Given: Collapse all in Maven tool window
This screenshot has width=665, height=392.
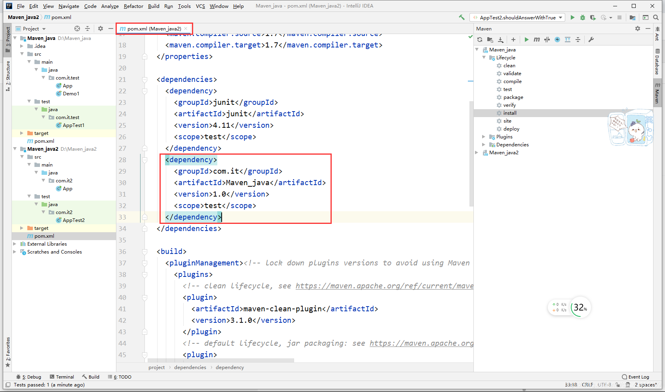Looking at the screenshot, I should [578, 40].
